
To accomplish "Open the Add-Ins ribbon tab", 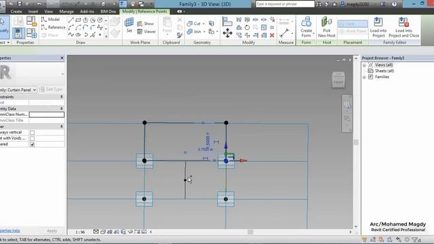I will [87, 12].
